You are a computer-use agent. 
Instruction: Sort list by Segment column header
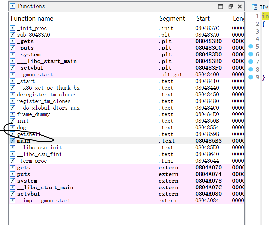tap(172, 19)
